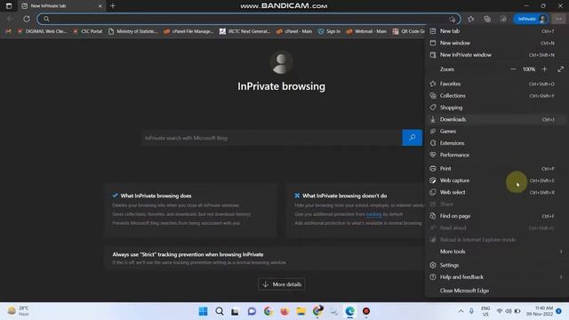Select New window menu item

[x=495, y=43]
